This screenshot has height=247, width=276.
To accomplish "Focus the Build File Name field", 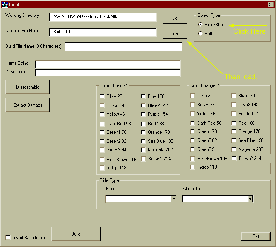I will pos(123,47).
